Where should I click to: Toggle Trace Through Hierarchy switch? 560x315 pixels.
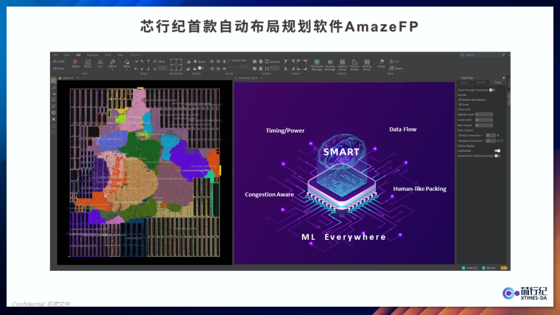click(x=492, y=90)
